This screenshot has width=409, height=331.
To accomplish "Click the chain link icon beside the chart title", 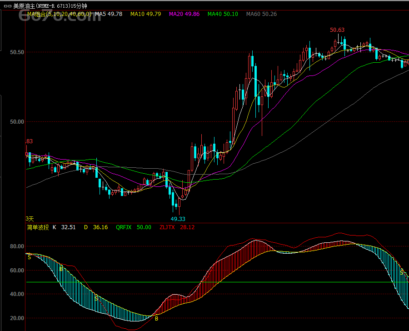I will tap(7, 6).
